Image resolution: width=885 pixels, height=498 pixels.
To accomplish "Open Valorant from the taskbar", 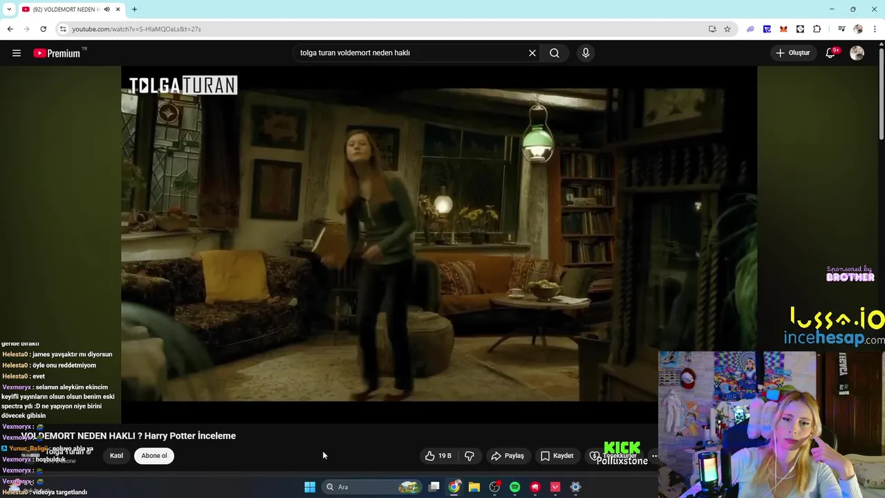I will click(x=555, y=487).
